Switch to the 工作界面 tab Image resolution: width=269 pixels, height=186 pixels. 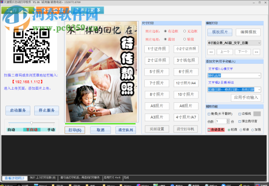(x=18, y=10)
